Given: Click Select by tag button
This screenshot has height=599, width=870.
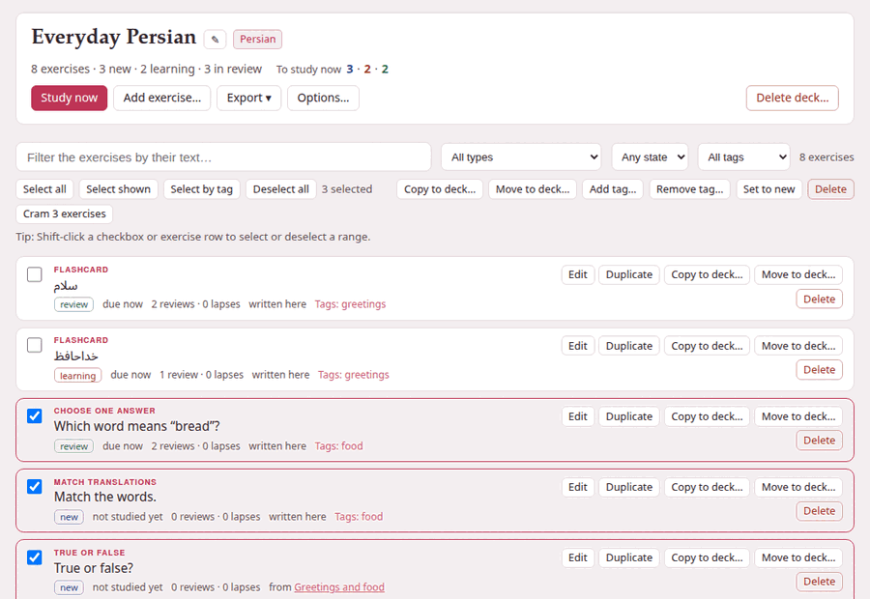Looking at the screenshot, I should [x=201, y=189].
